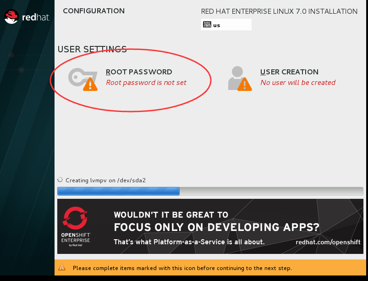The image size is (368, 281).
Task: Click the ROOT PASSWORD heading
Action: coord(139,72)
